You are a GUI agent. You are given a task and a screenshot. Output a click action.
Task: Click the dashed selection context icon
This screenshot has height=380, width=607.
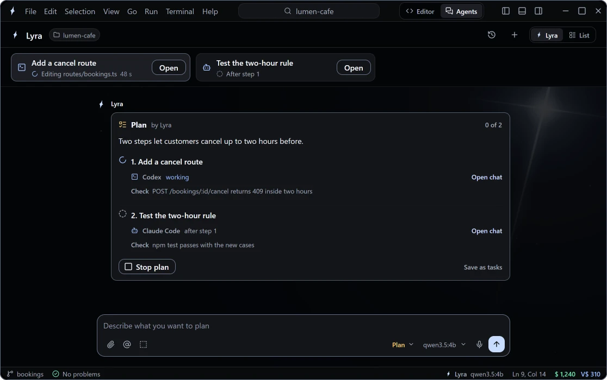(143, 345)
